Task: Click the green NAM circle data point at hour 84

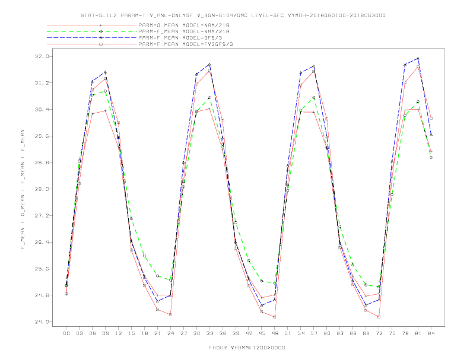Action: point(431,158)
